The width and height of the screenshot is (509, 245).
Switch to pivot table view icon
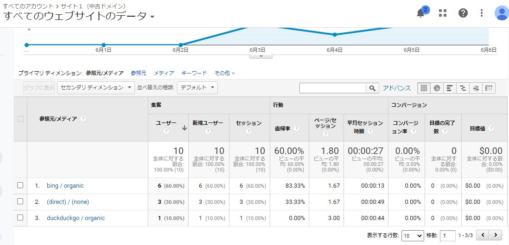click(489, 88)
